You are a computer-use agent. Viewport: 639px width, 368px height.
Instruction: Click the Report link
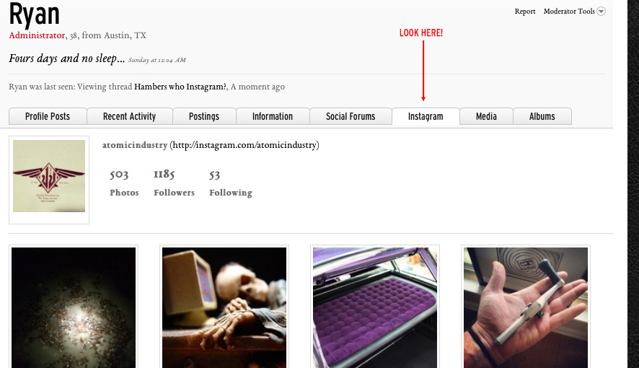[x=525, y=12]
